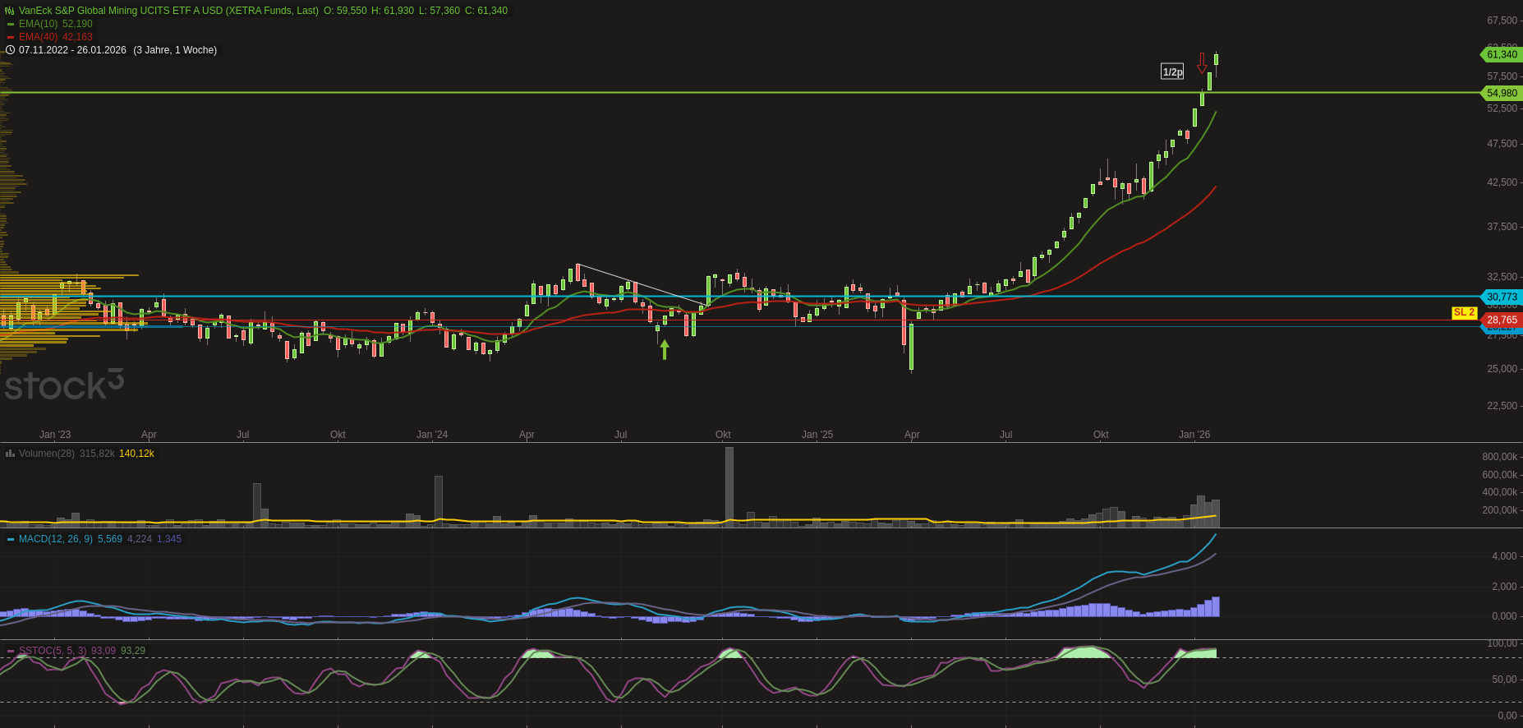Open the VanEck S&P Global Mining instrument title
1523x728 pixels.
168,11
